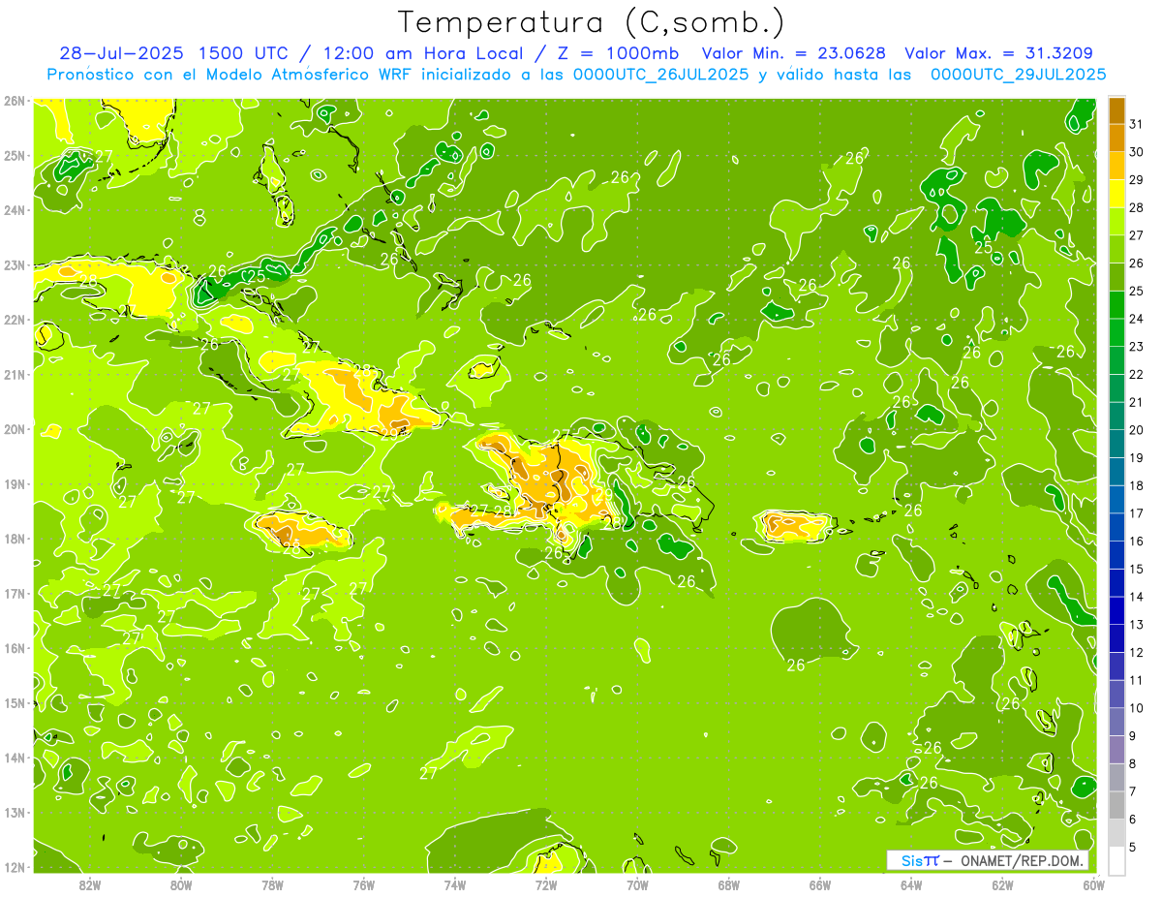Viewport: 1162px width, 898px height.
Task: Click the color scale label 20
Action: pos(1137,430)
